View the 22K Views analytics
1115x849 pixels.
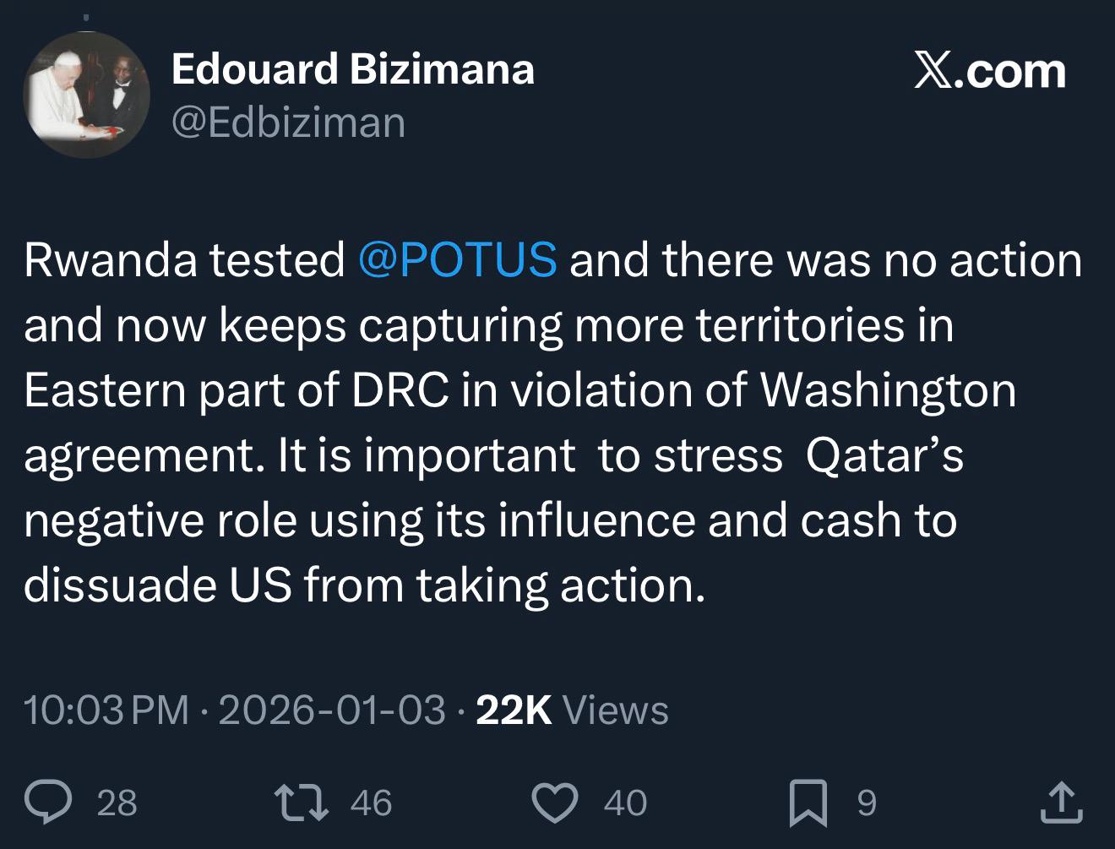click(572, 710)
